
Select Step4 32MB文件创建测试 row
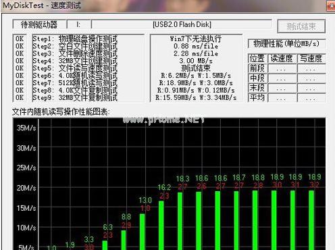pyautogui.click(x=75, y=61)
